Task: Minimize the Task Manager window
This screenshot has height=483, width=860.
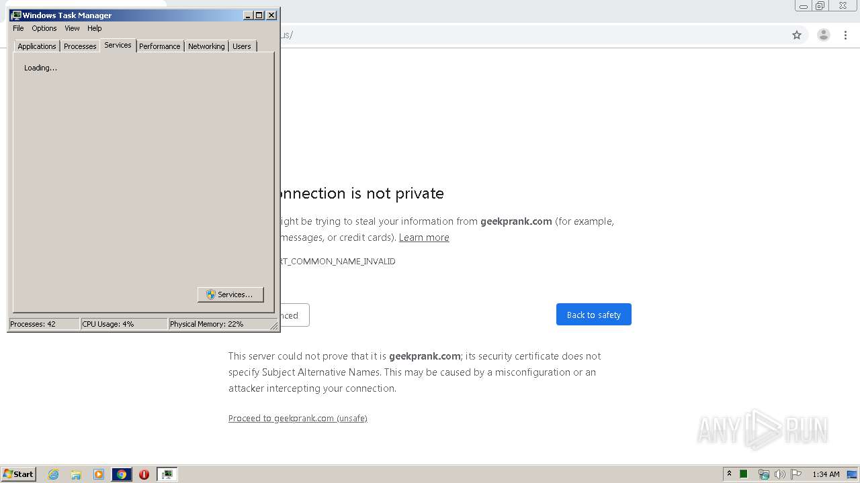Action: pos(248,15)
